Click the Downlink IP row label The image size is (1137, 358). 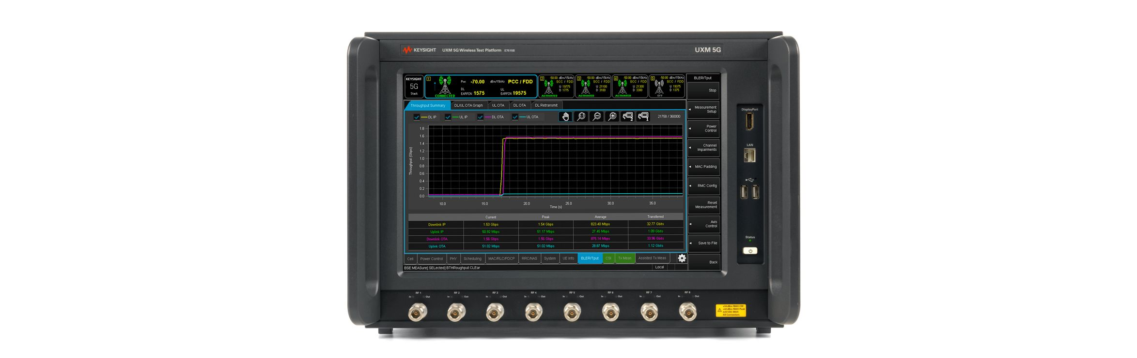(436, 225)
